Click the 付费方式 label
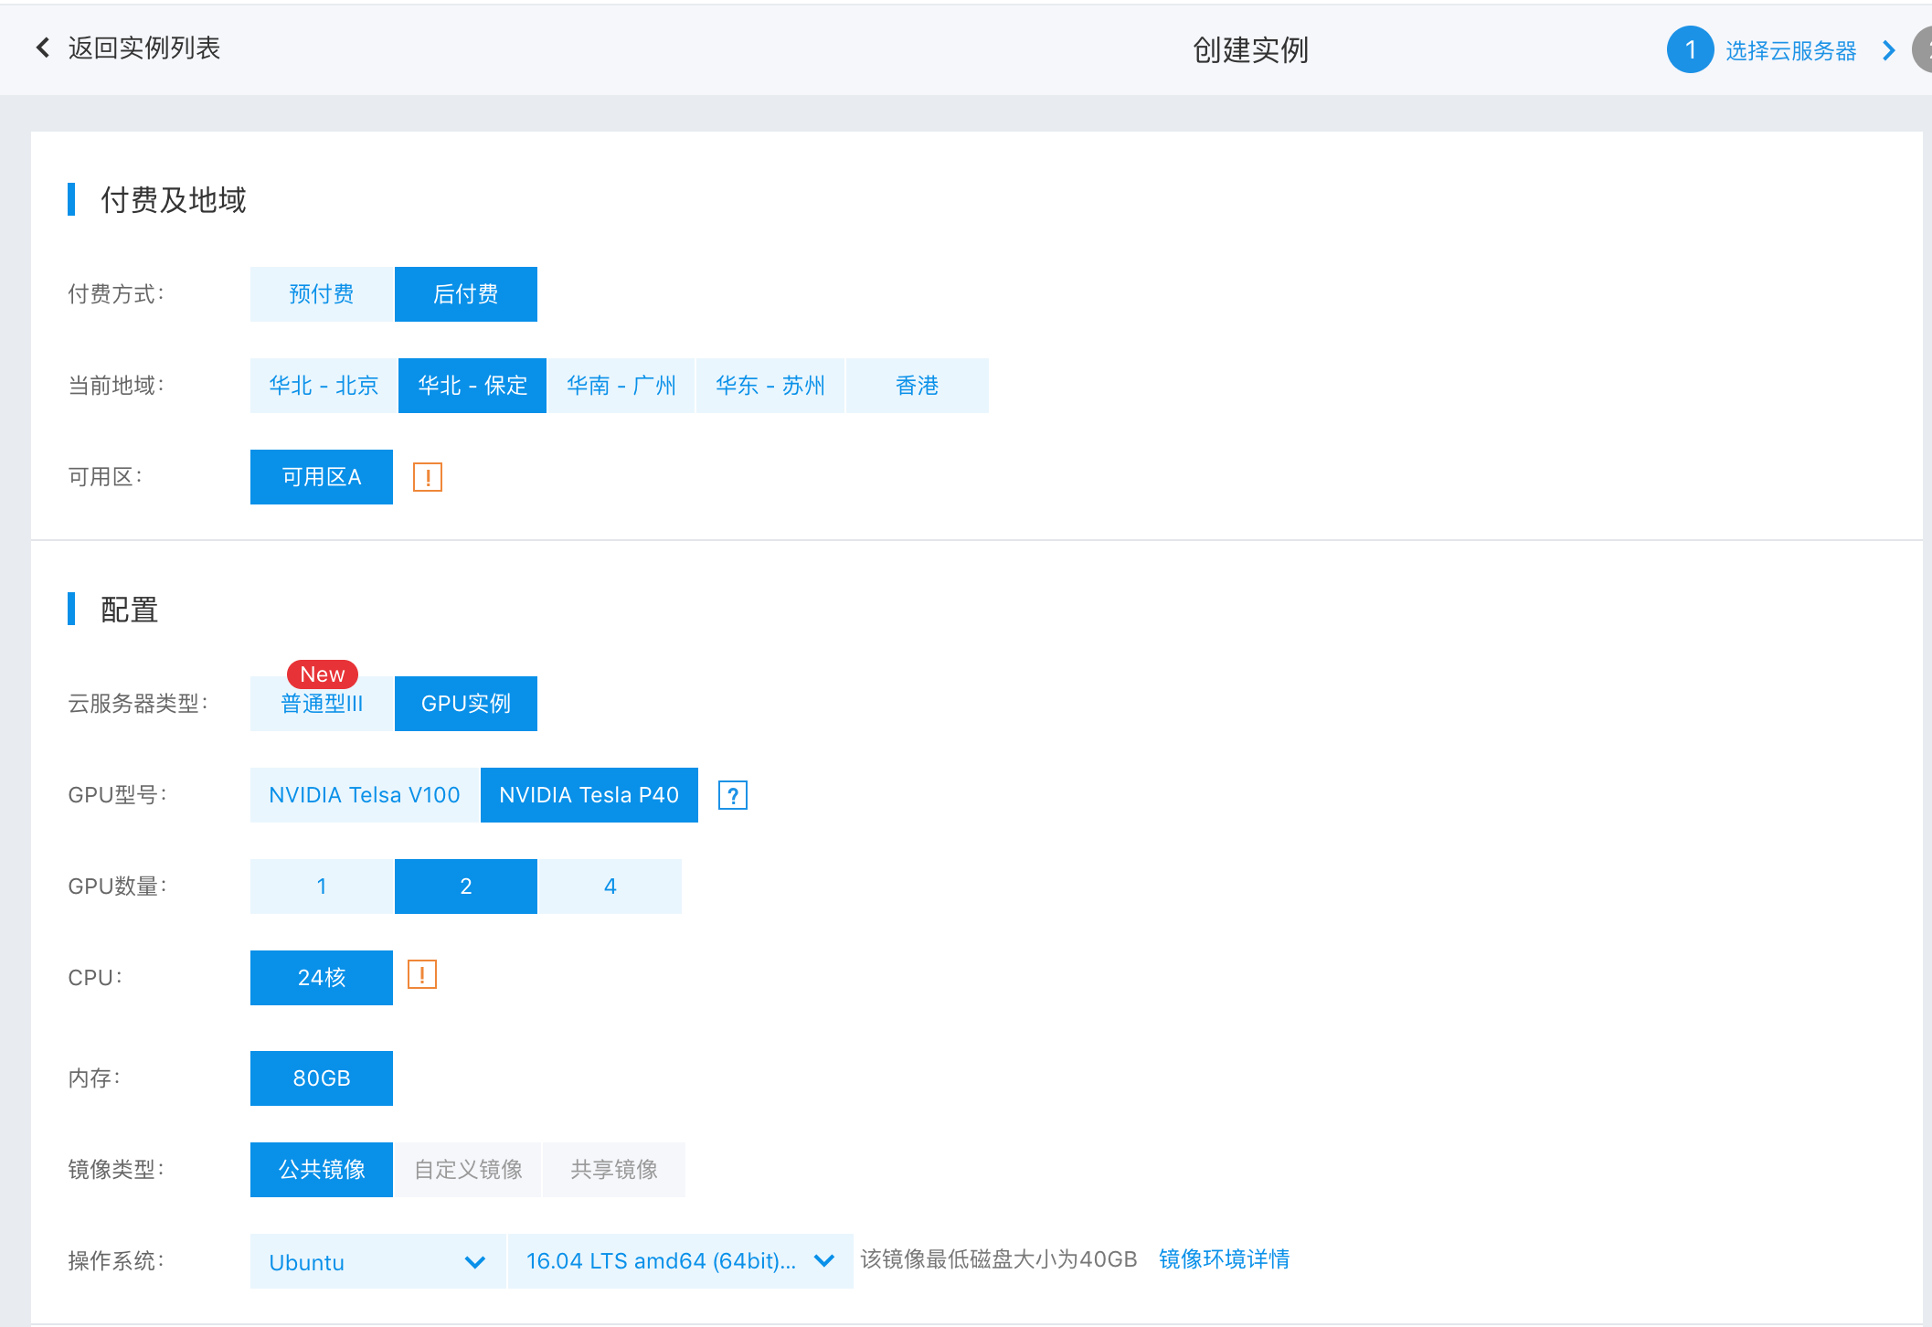Image resolution: width=1932 pixels, height=1327 pixels. [x=116, y=294]
